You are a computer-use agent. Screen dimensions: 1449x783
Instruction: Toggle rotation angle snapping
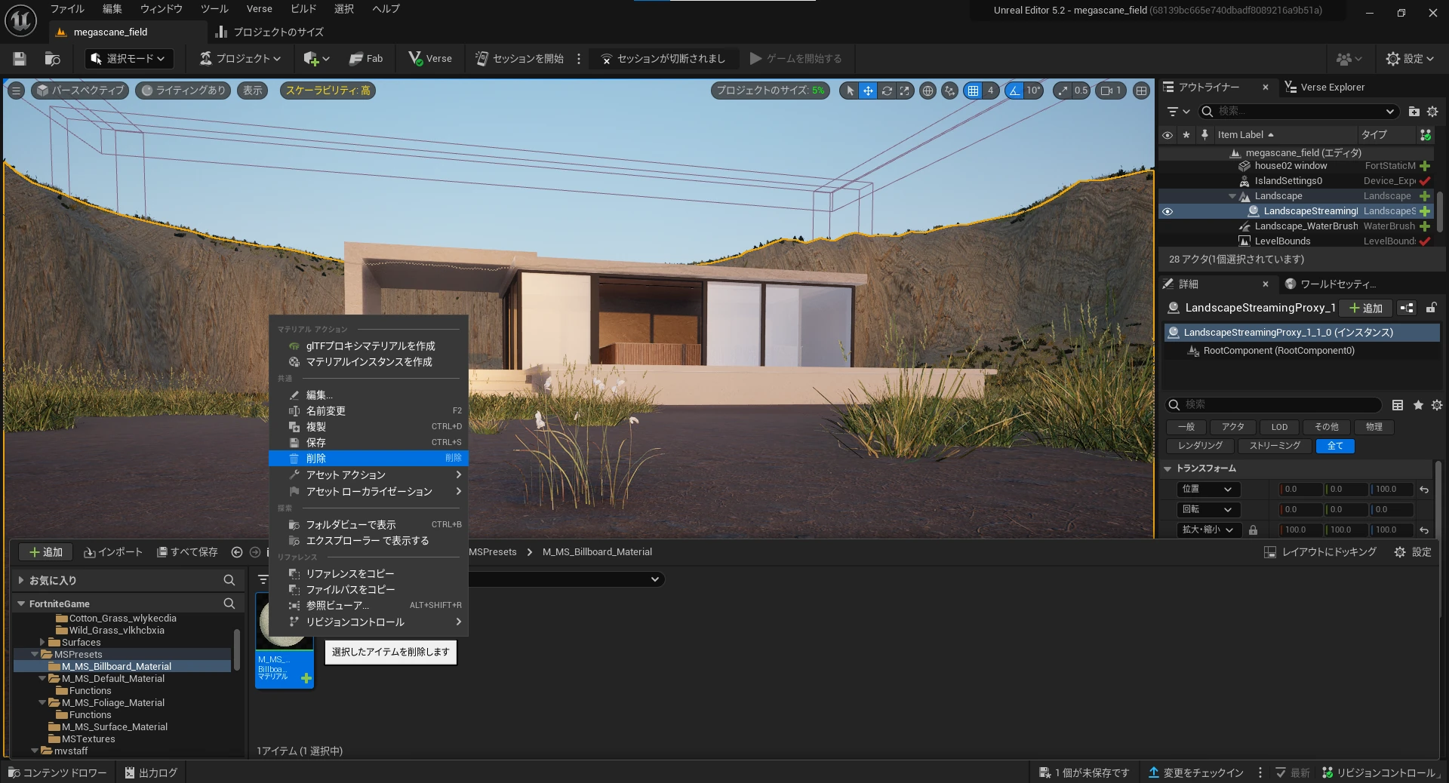[1014, 91]
